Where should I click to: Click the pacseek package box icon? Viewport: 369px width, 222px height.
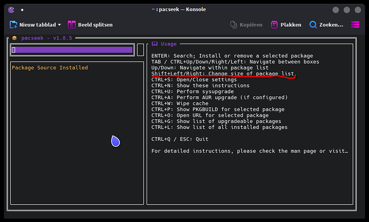(x=14, y=38)
